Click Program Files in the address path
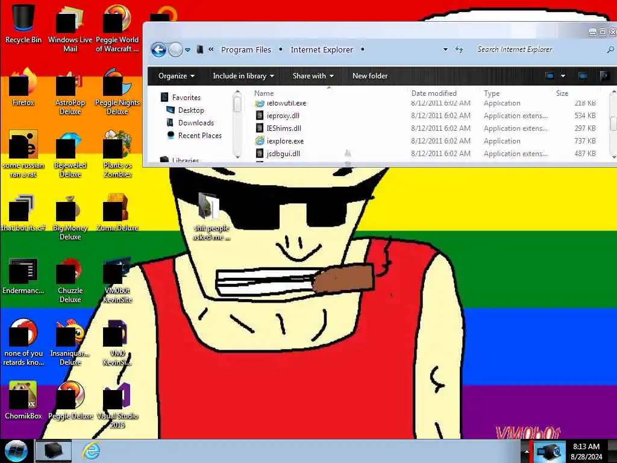 pos(246,49)
